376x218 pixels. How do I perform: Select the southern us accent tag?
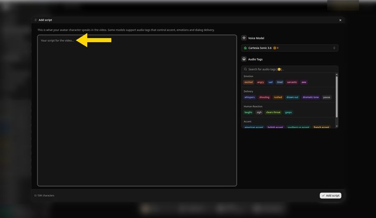click(298, 127)
